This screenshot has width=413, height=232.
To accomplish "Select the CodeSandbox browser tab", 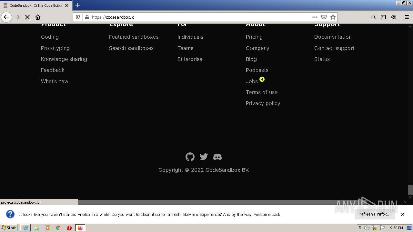I will click(35, 5).
